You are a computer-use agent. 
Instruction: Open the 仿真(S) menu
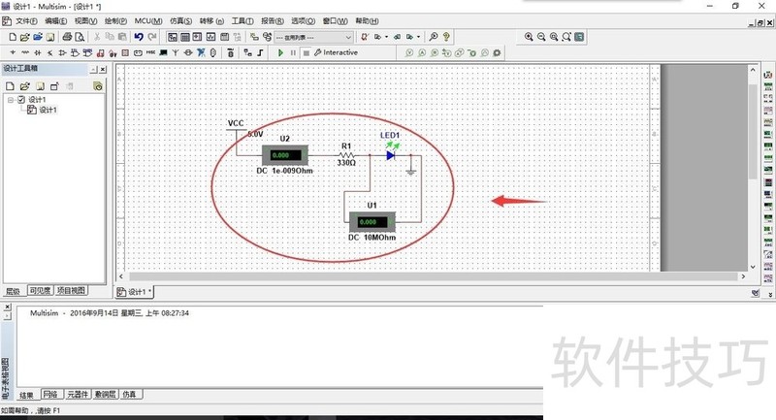click(180, 20)
